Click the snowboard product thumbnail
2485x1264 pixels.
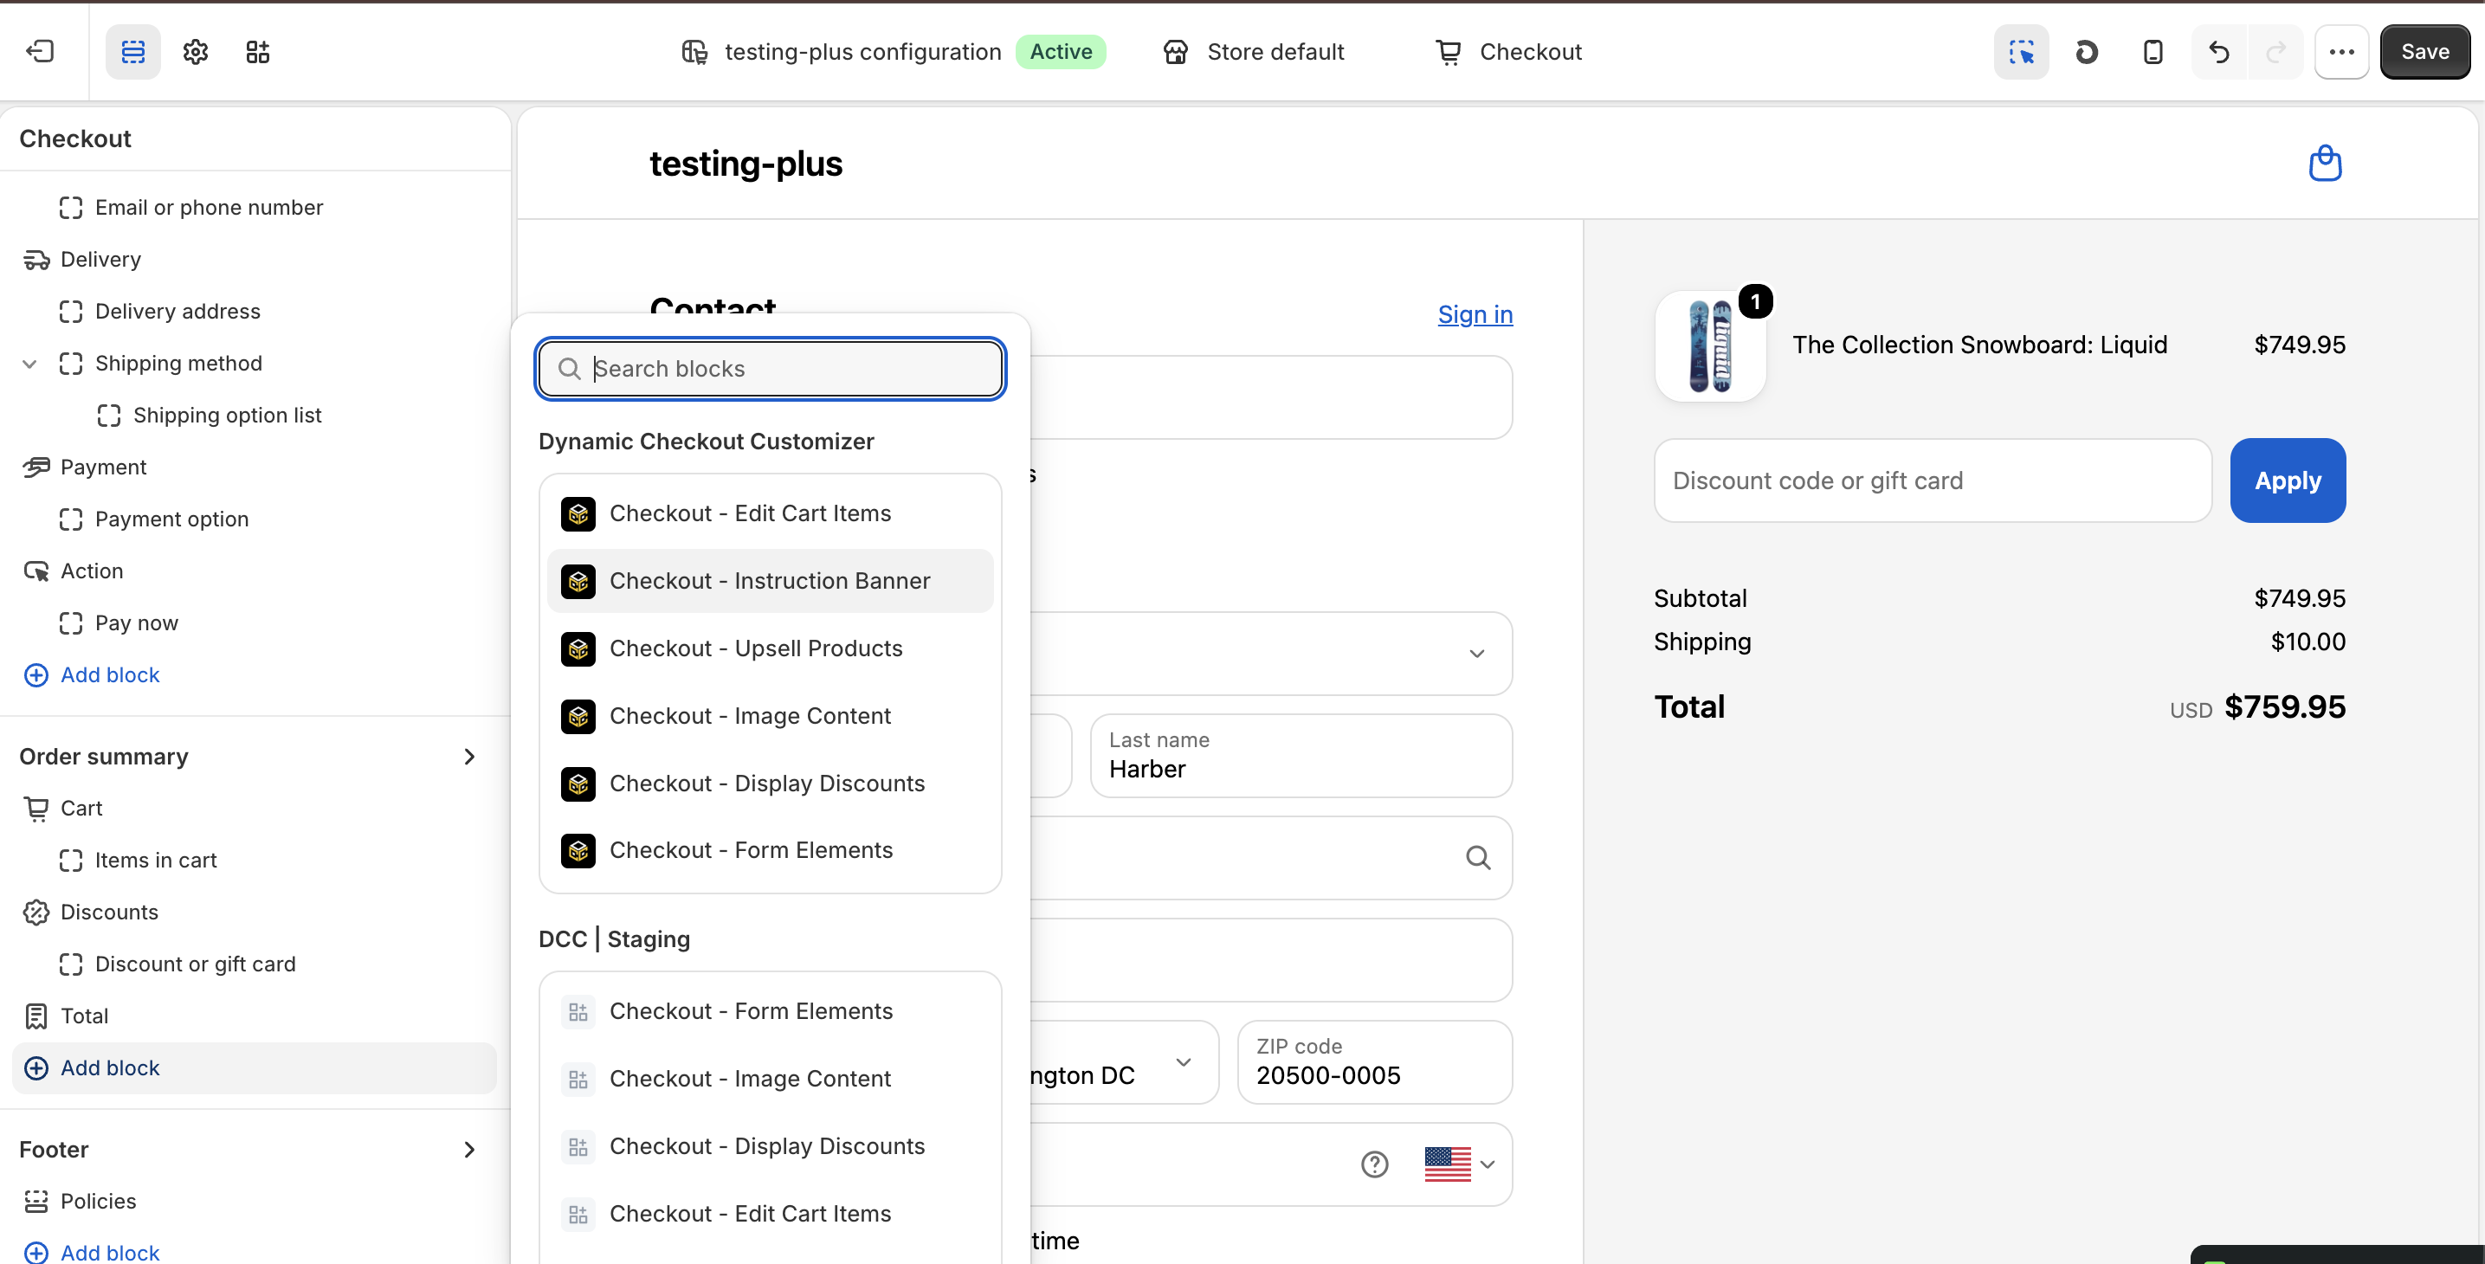[x=1710, y=345]
